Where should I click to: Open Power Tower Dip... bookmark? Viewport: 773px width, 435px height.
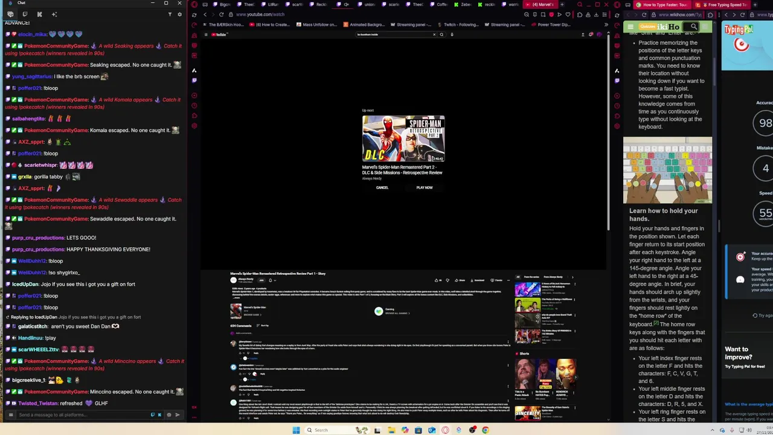(550, 25)
